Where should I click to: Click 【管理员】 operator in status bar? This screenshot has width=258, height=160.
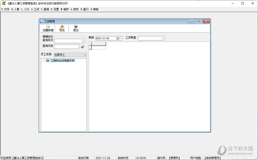[x=175, y=158]
